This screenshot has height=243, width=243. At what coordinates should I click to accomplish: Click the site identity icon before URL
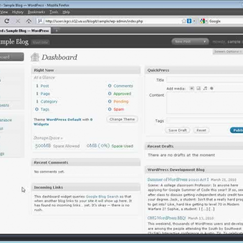tap(40, 21)
